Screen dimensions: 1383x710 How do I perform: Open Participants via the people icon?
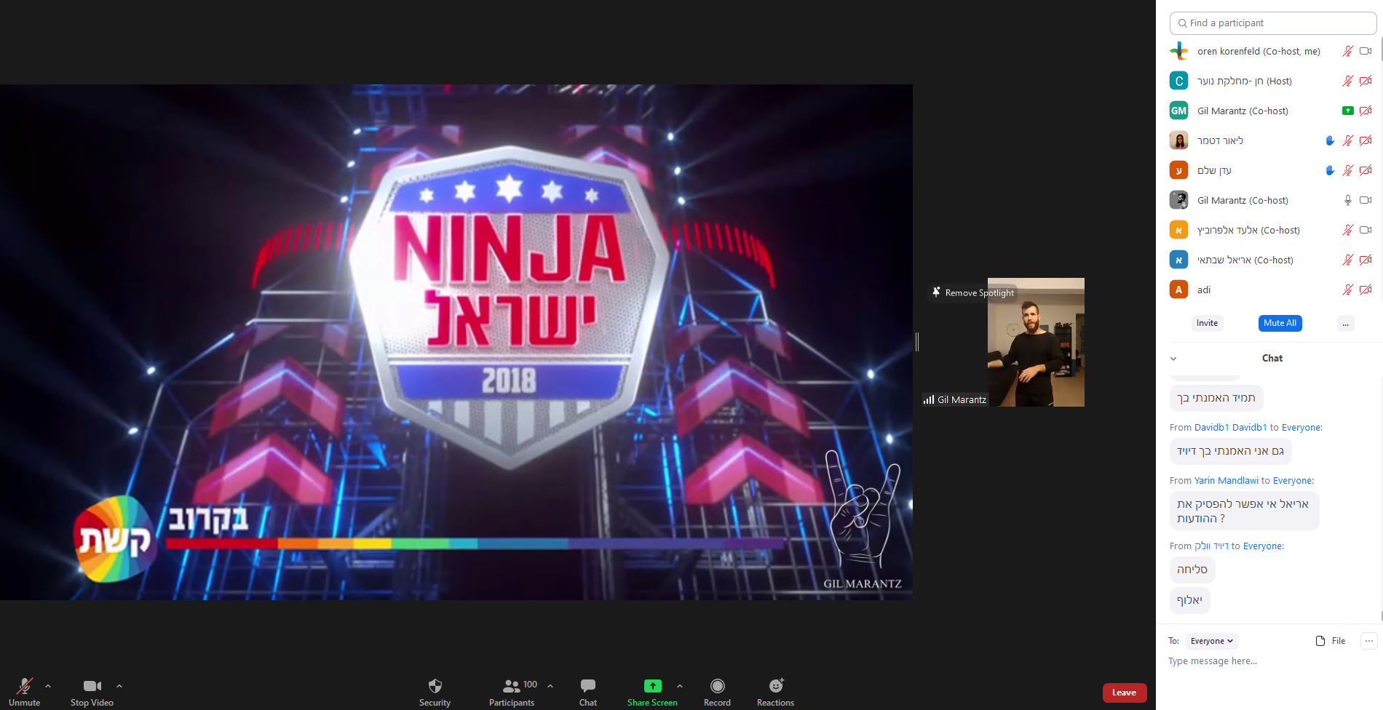512,685
